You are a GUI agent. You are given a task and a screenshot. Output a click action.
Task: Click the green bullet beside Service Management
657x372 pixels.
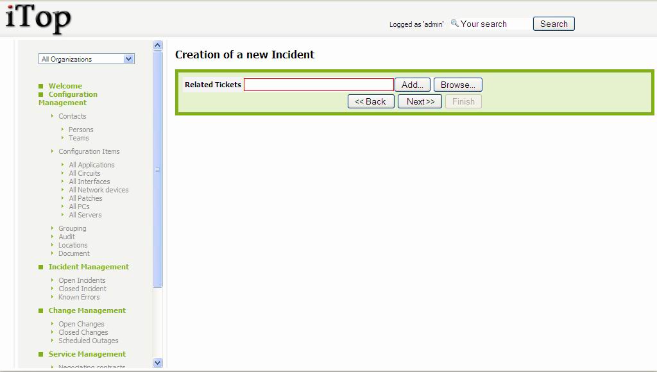(x=40, y=355)
